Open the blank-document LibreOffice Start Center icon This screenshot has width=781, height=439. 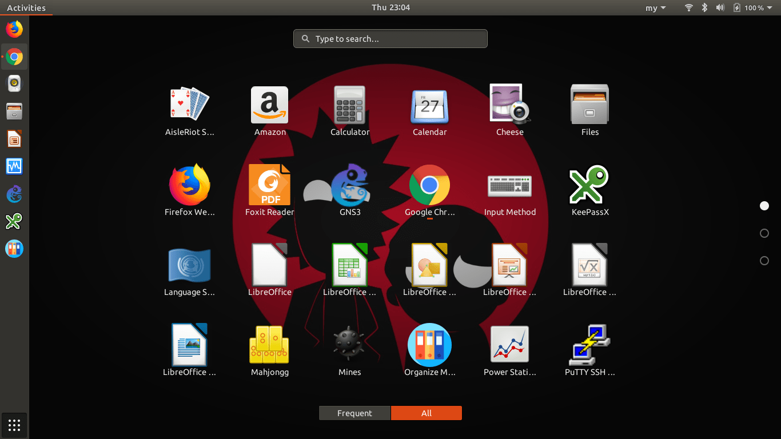coord(270,265)
